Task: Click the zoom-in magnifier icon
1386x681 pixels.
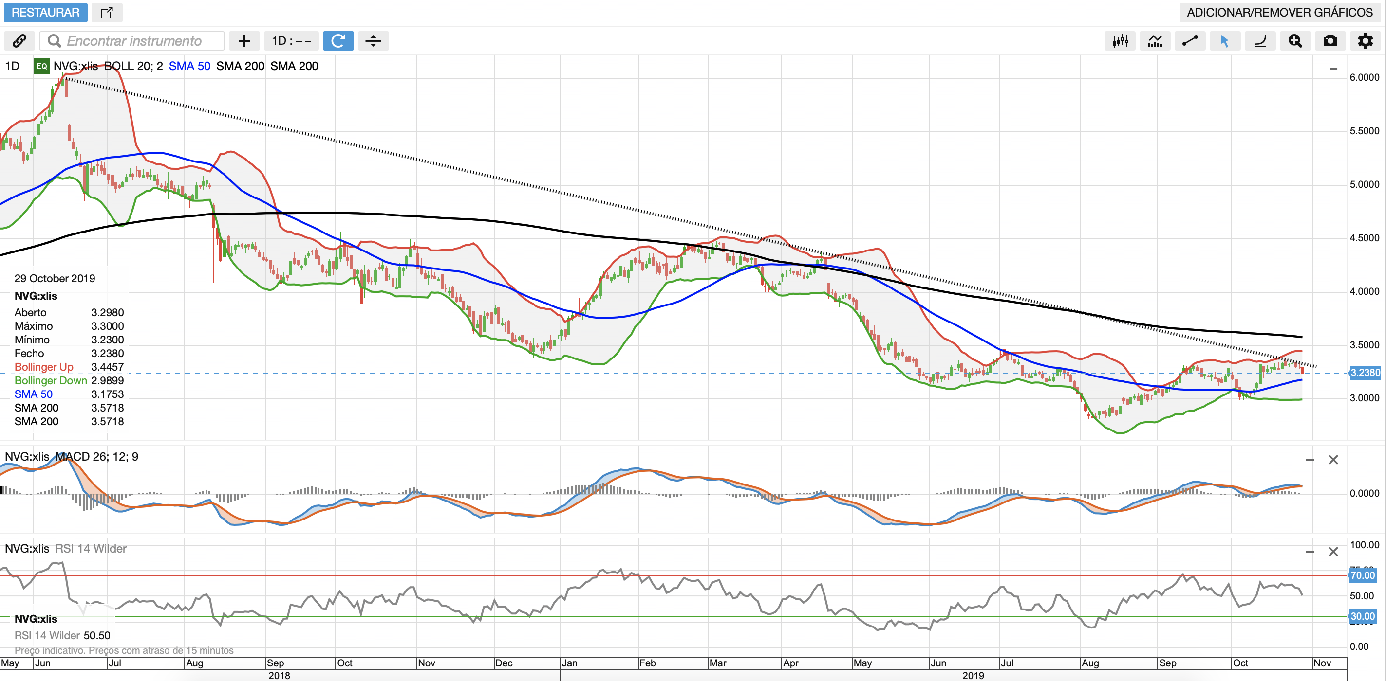Action: click(x=1294, y=41)
